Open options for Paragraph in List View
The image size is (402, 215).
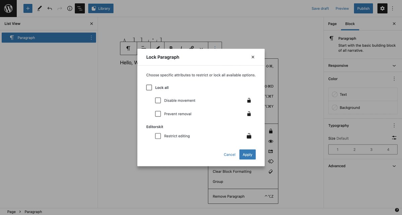click(x=91, y=38)
